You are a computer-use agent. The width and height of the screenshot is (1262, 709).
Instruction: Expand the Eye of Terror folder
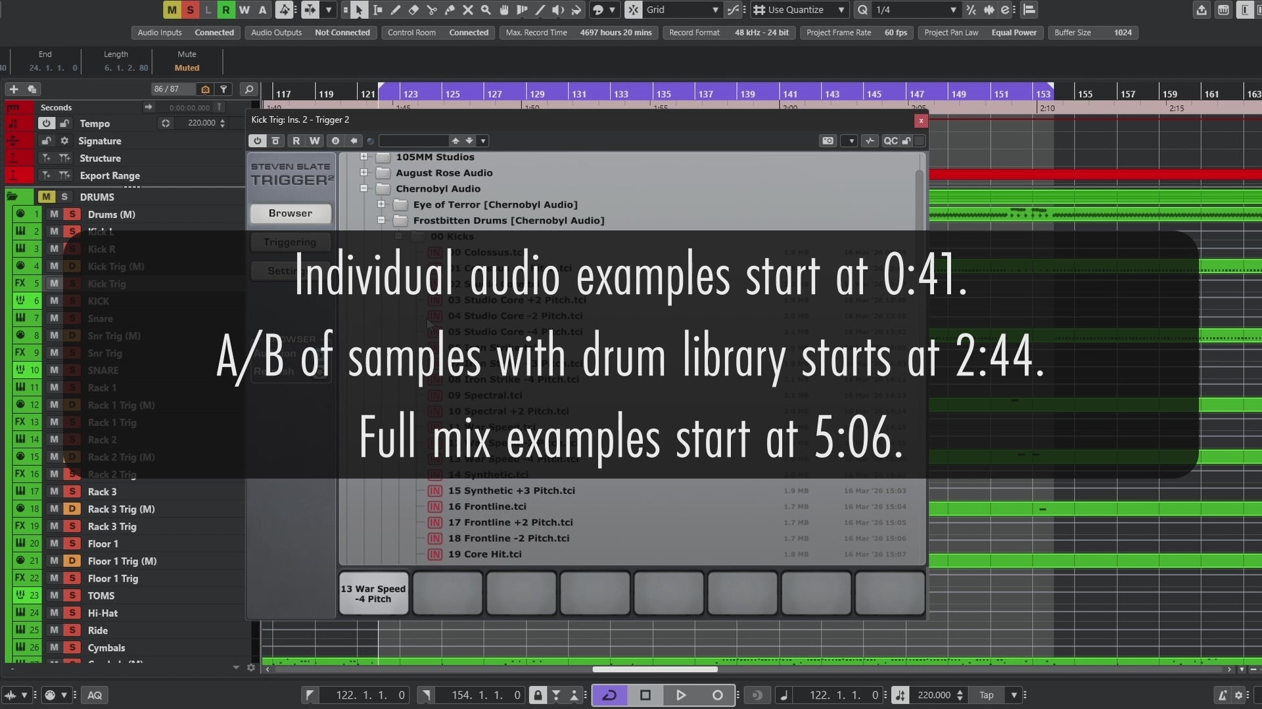pyautogui.click(x=381, y=204)
